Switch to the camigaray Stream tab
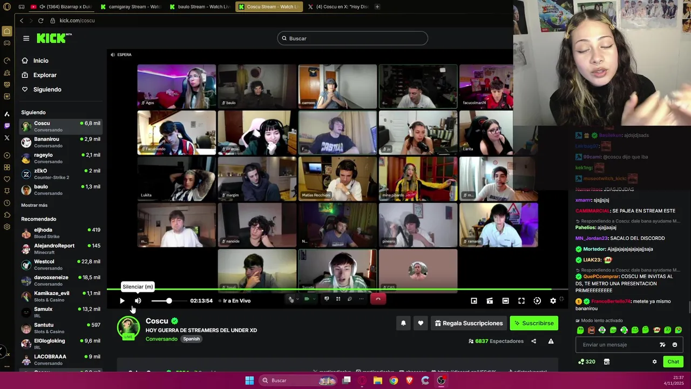 click(131, 6)
